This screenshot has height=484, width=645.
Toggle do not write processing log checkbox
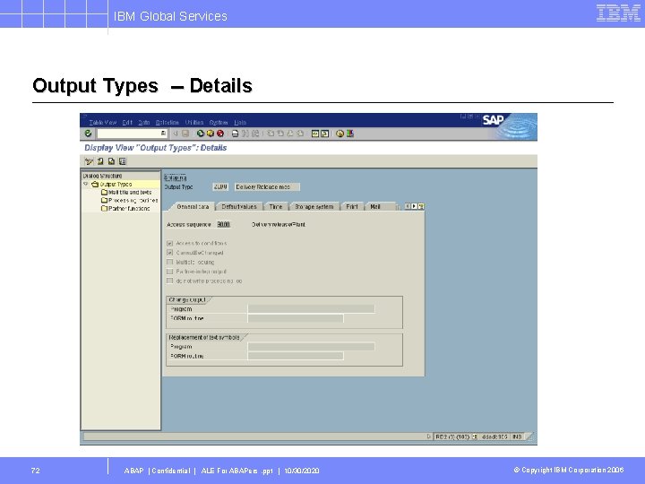coord(169,281)
